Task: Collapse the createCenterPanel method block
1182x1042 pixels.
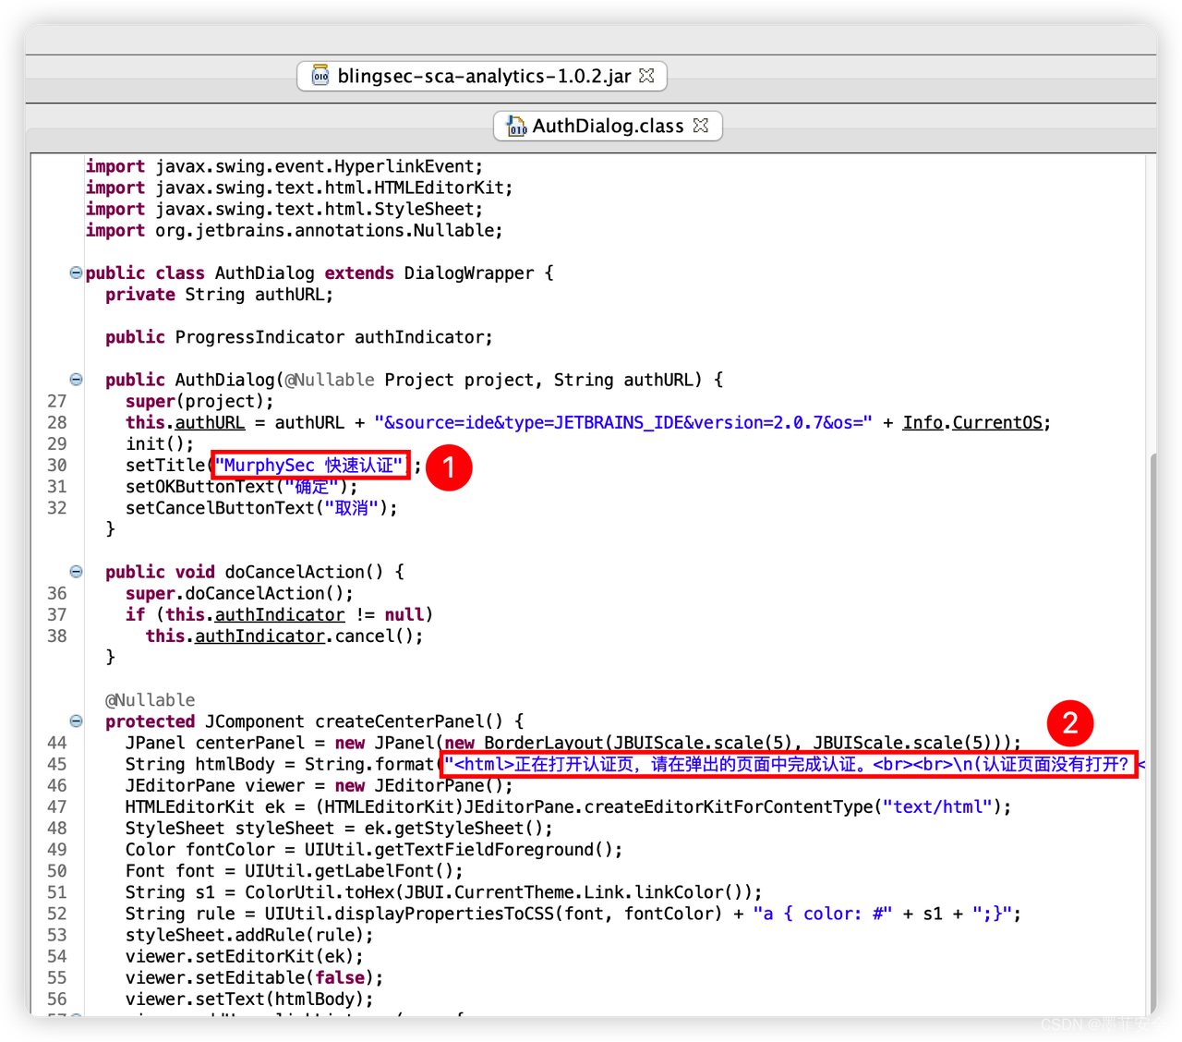Action: coord(76,721)
